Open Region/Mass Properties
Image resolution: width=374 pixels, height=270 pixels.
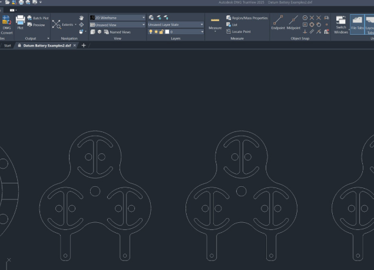click(247, 18)
